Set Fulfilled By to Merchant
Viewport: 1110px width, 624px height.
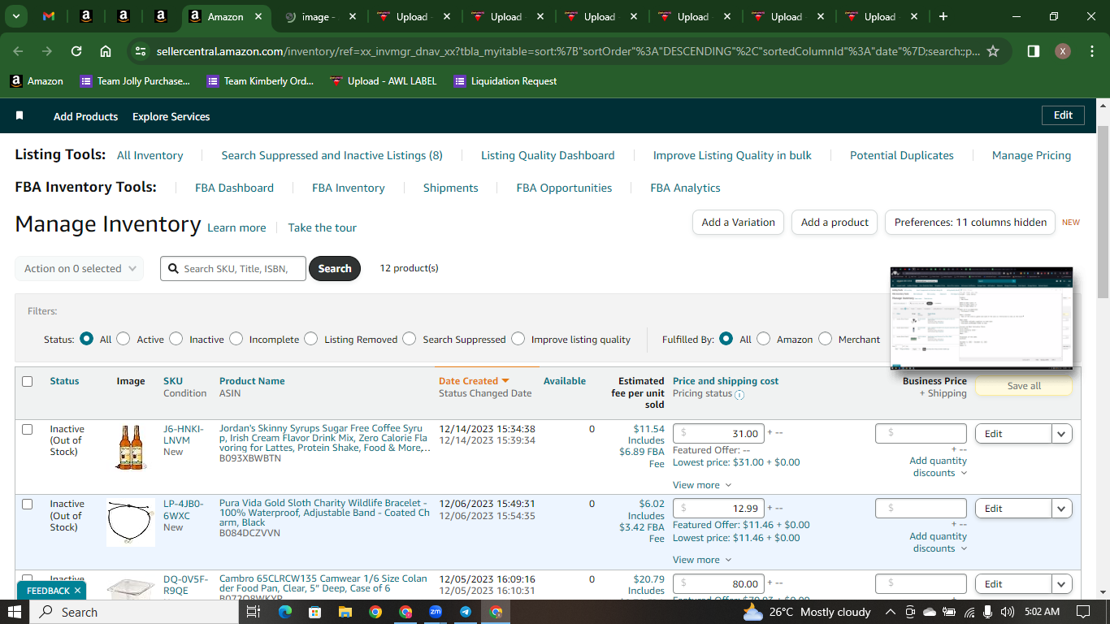(826, 339)
